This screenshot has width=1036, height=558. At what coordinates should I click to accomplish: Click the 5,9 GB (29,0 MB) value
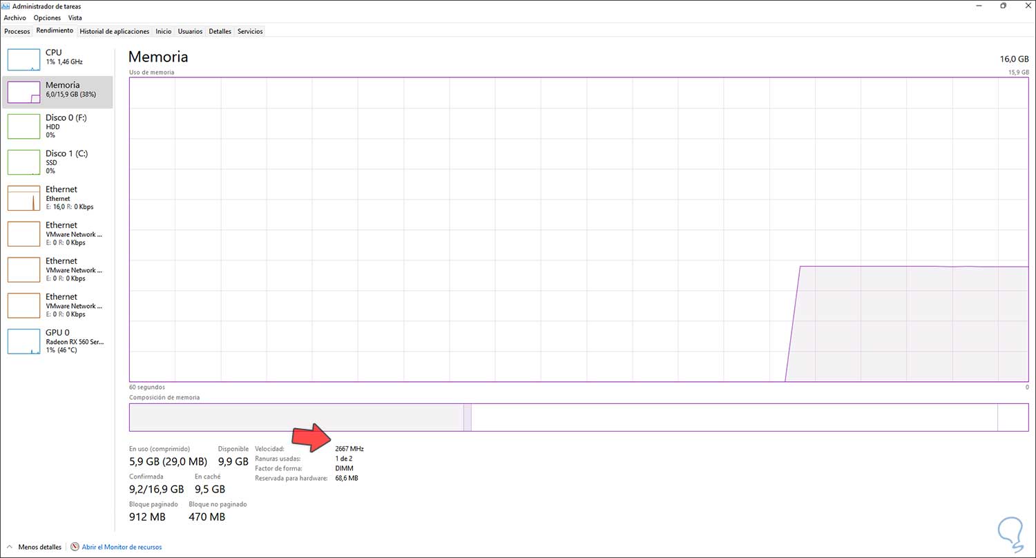pyautogui.click(x=168, y=461)
